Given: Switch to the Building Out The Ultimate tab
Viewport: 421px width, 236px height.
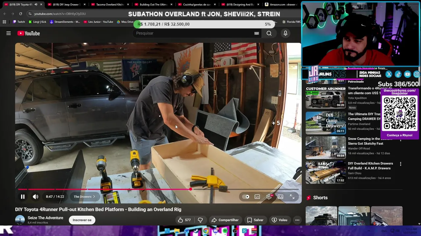Looking at the screenshot, I should [154, 5].
